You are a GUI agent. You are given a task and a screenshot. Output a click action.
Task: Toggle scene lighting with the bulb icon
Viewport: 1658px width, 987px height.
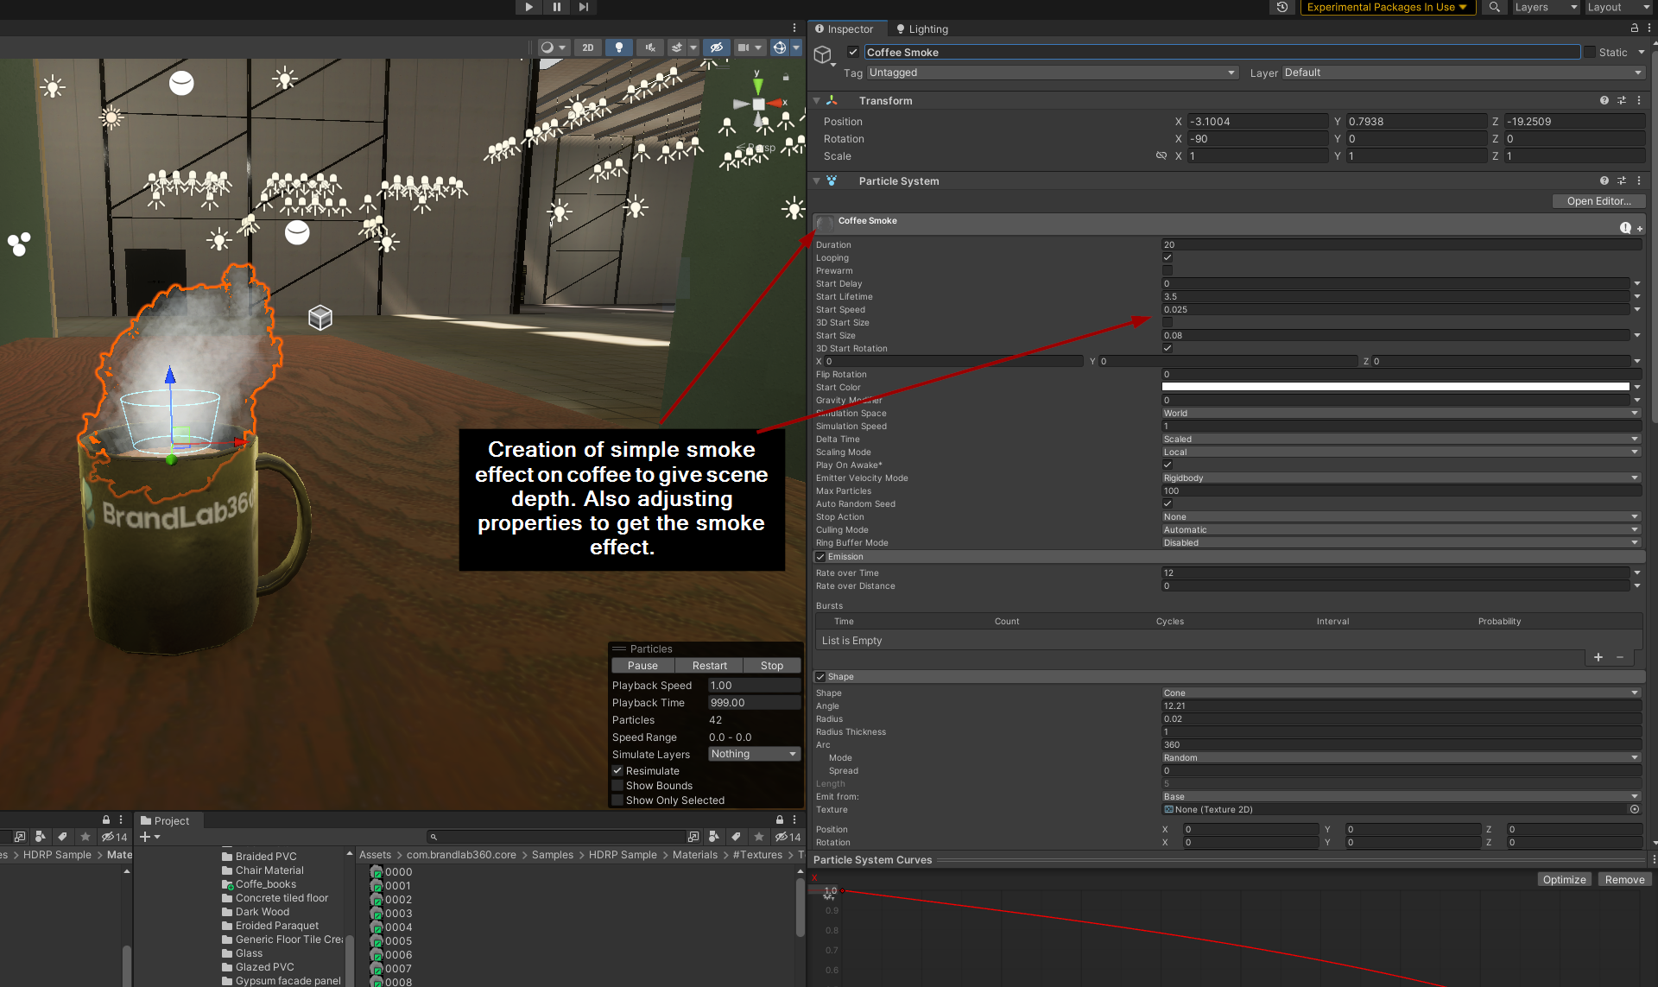point(618,47)
